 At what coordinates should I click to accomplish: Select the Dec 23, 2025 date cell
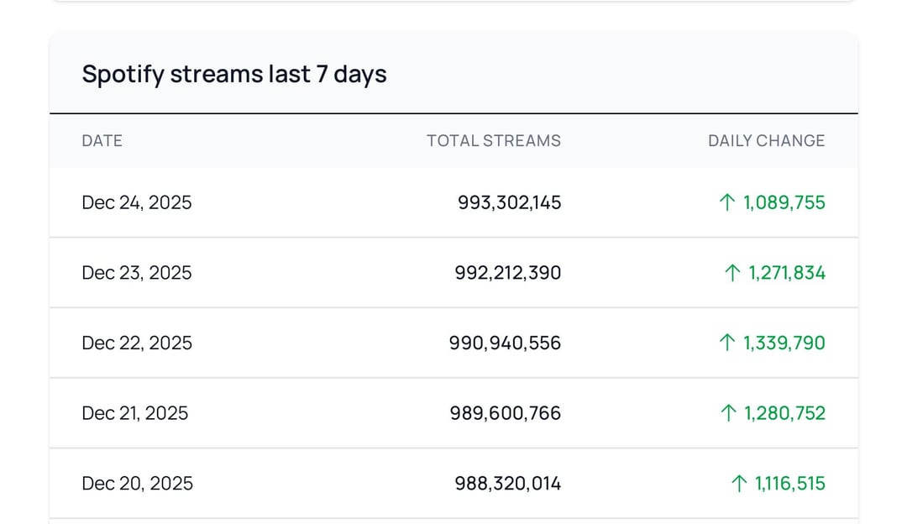[x=137, y=273]
